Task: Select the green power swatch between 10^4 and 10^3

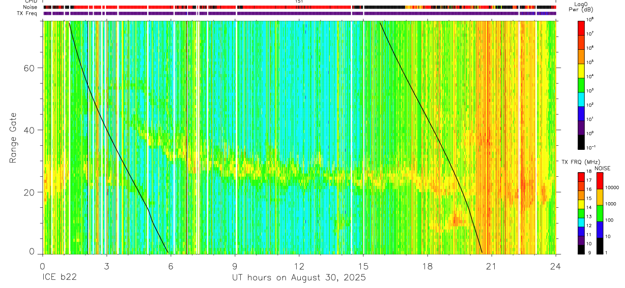Action: [581, 84]
